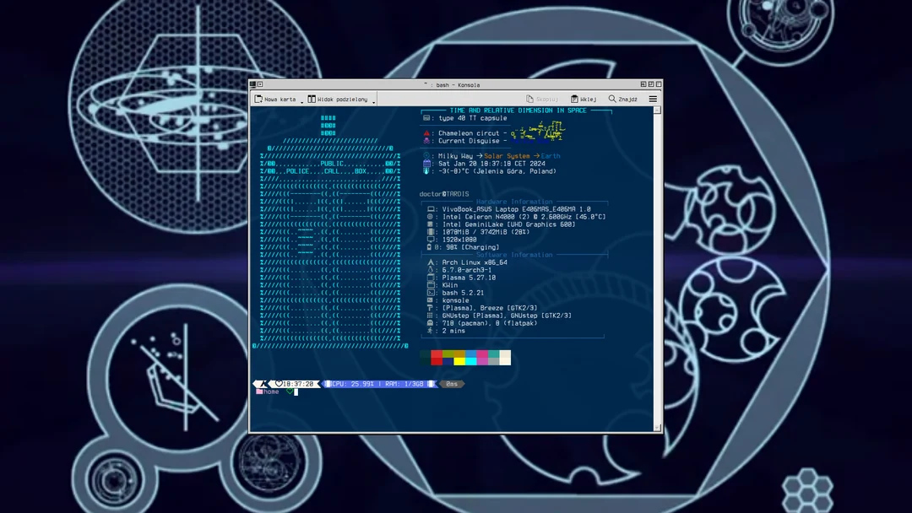Click the Skopiuj copy icon
This screenshot has width=912, height=513.
529,99
